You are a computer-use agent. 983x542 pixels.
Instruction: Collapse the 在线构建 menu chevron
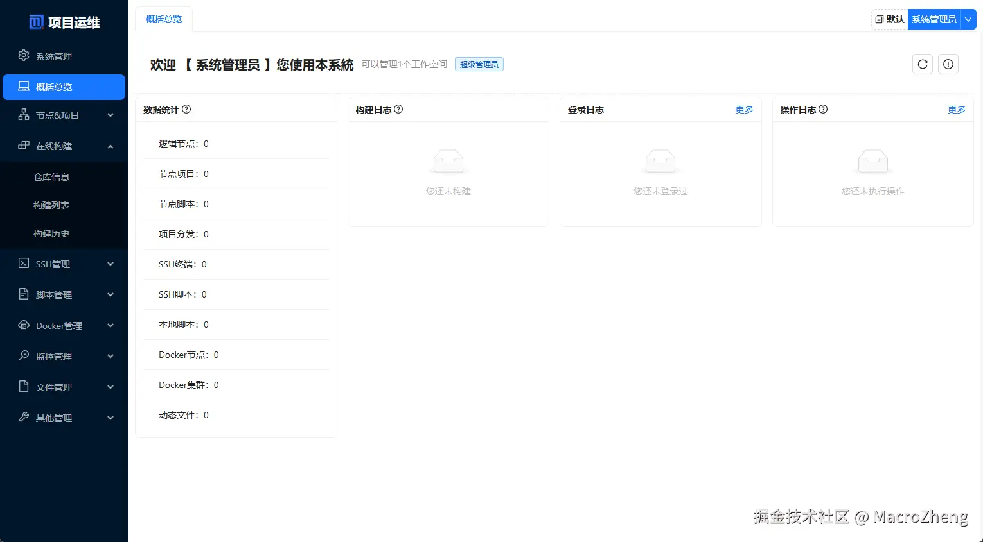coord(111,146)
